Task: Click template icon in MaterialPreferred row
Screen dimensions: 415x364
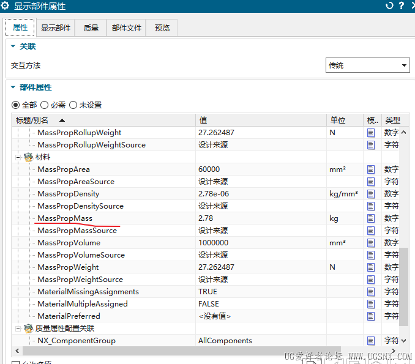Action: pos(371,316)
